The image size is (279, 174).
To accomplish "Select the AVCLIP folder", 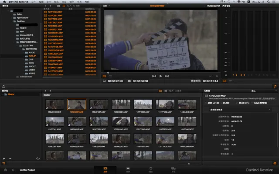I will point(32,56).
